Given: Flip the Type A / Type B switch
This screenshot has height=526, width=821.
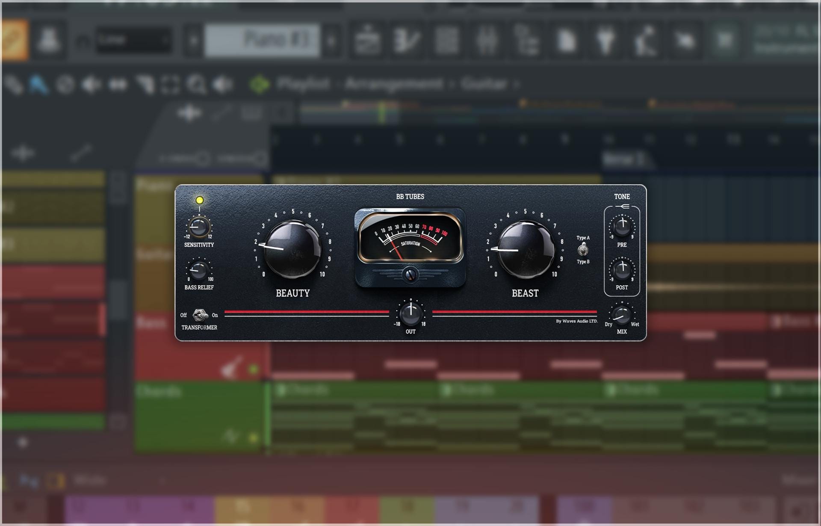Looking at the screenshot, I should tap(583, 249).
